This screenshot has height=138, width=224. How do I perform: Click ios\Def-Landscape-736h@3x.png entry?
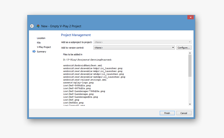point(84,91)
